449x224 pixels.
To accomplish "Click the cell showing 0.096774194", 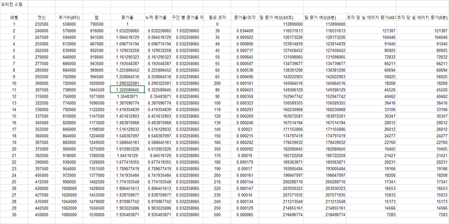I will coord(158,44).
